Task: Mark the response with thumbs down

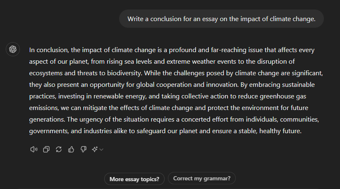Action: click(x=84, y=149)
